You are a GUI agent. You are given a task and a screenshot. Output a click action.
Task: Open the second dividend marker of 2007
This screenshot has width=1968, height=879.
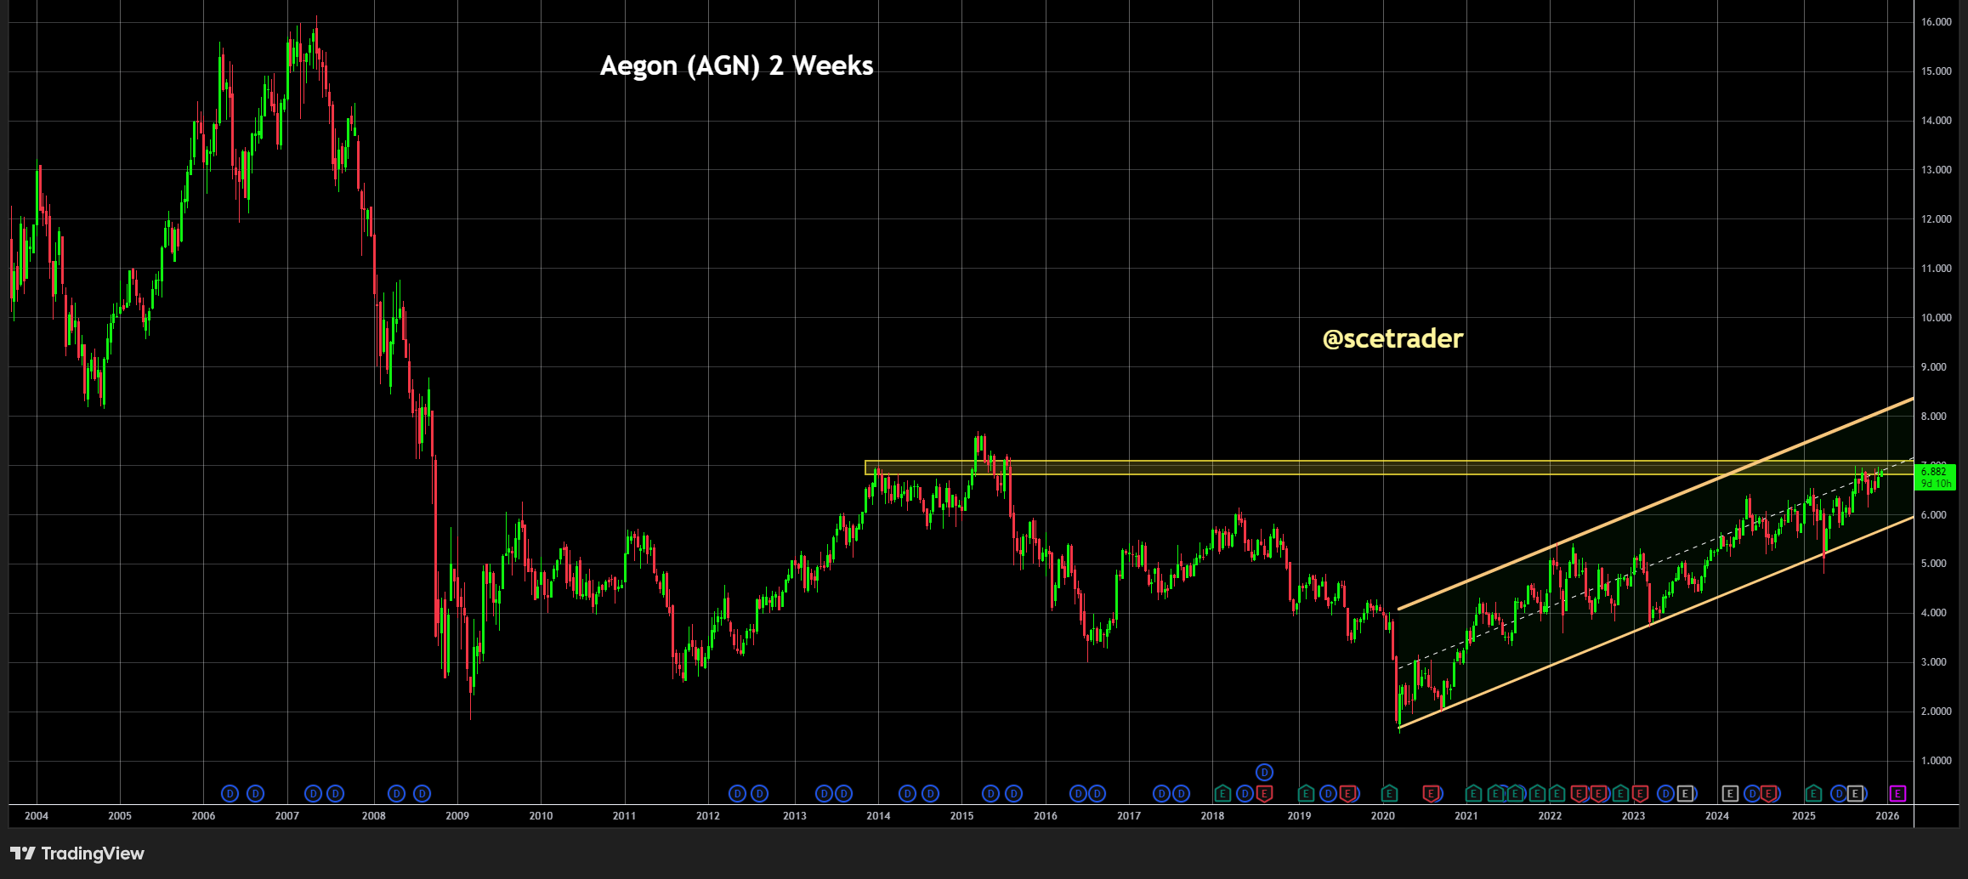tap(335, 793)
